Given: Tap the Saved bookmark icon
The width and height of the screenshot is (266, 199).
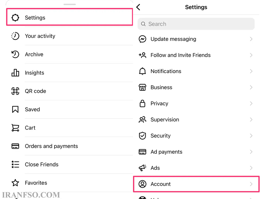Looking at the screenshot, I should coord(15,109).
